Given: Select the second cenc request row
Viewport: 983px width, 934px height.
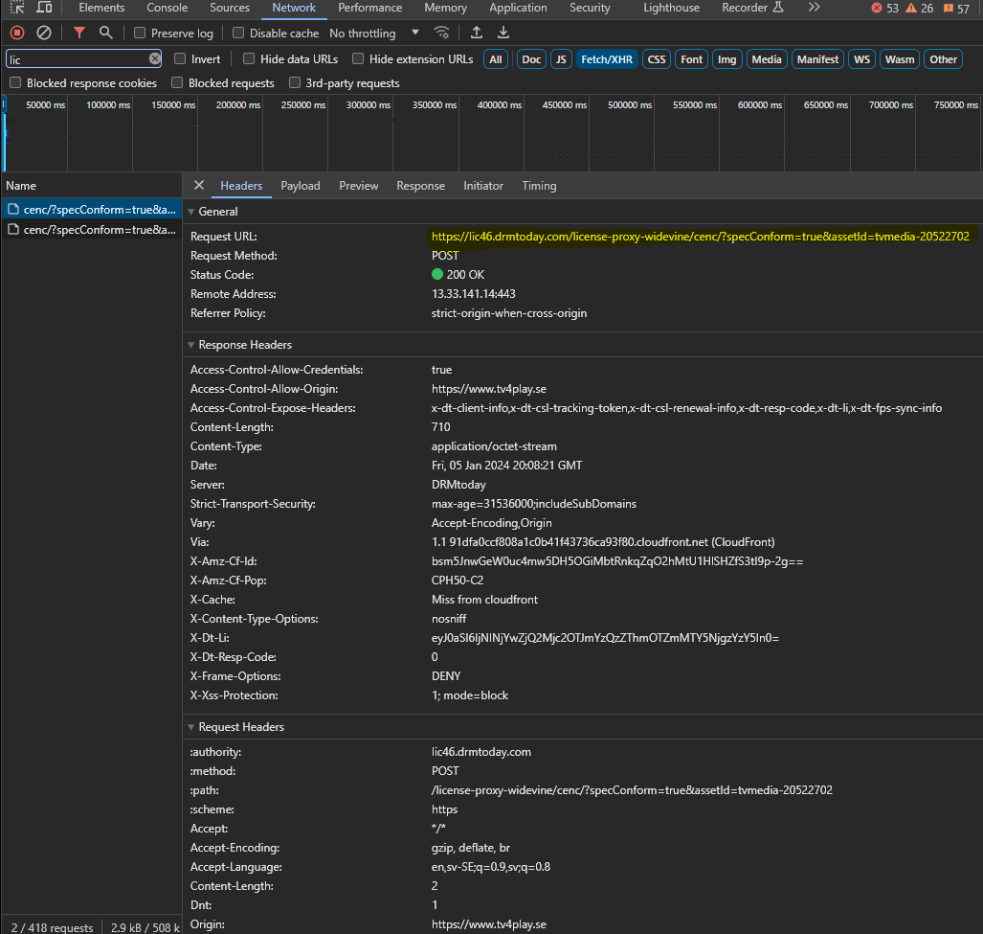Looking at the screenshot, I should (x=91, y=230).
